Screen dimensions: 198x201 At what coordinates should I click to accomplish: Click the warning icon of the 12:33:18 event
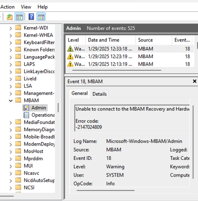click(70, 49)
